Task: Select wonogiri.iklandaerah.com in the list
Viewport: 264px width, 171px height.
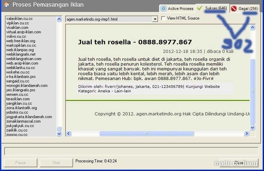Action: point(27,85)
